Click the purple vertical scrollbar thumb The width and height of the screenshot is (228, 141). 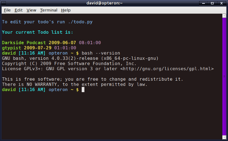[x=224, y=77]
